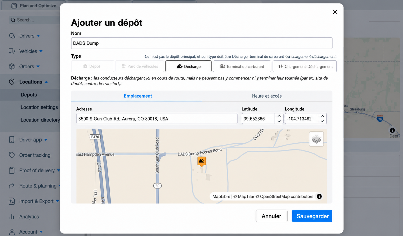Decrease the latitude with down arrow
The image size is (403, 236).
tap(279, 121)
